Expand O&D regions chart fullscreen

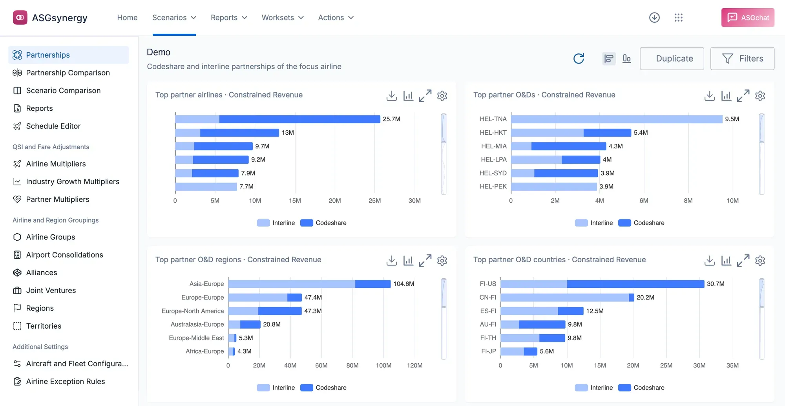pyautogui.click(x=425, y=261)
